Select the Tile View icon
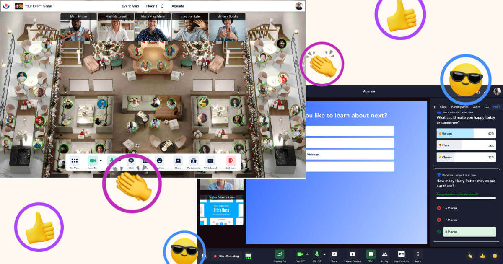This screenshot has width=503, height=264. [x=74, y=160]
